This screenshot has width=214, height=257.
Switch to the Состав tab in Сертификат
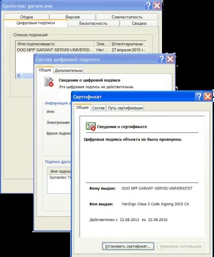98,108
